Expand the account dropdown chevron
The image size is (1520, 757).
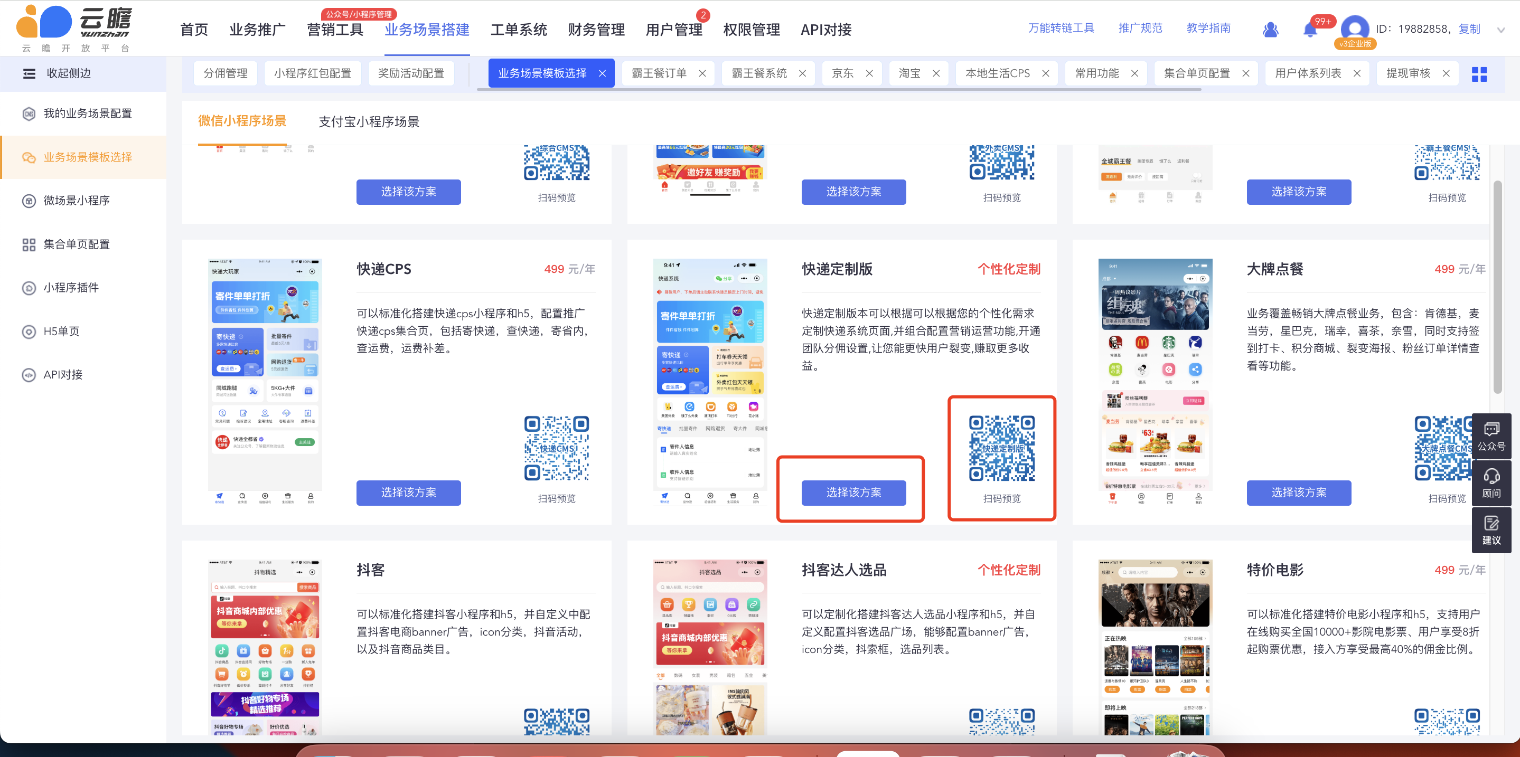(1500, 30)
